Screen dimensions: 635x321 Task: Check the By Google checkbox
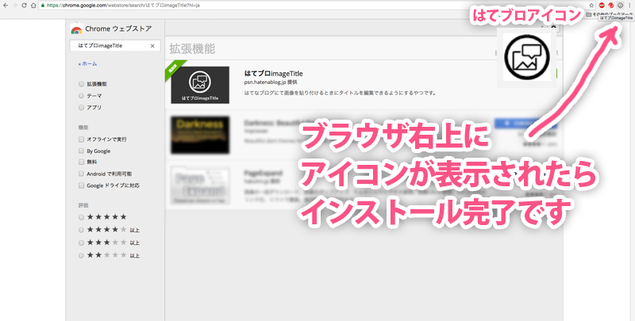81,151
